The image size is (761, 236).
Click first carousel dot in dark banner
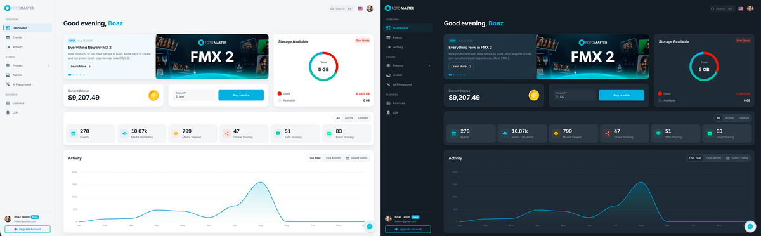[x=450, y=75]
